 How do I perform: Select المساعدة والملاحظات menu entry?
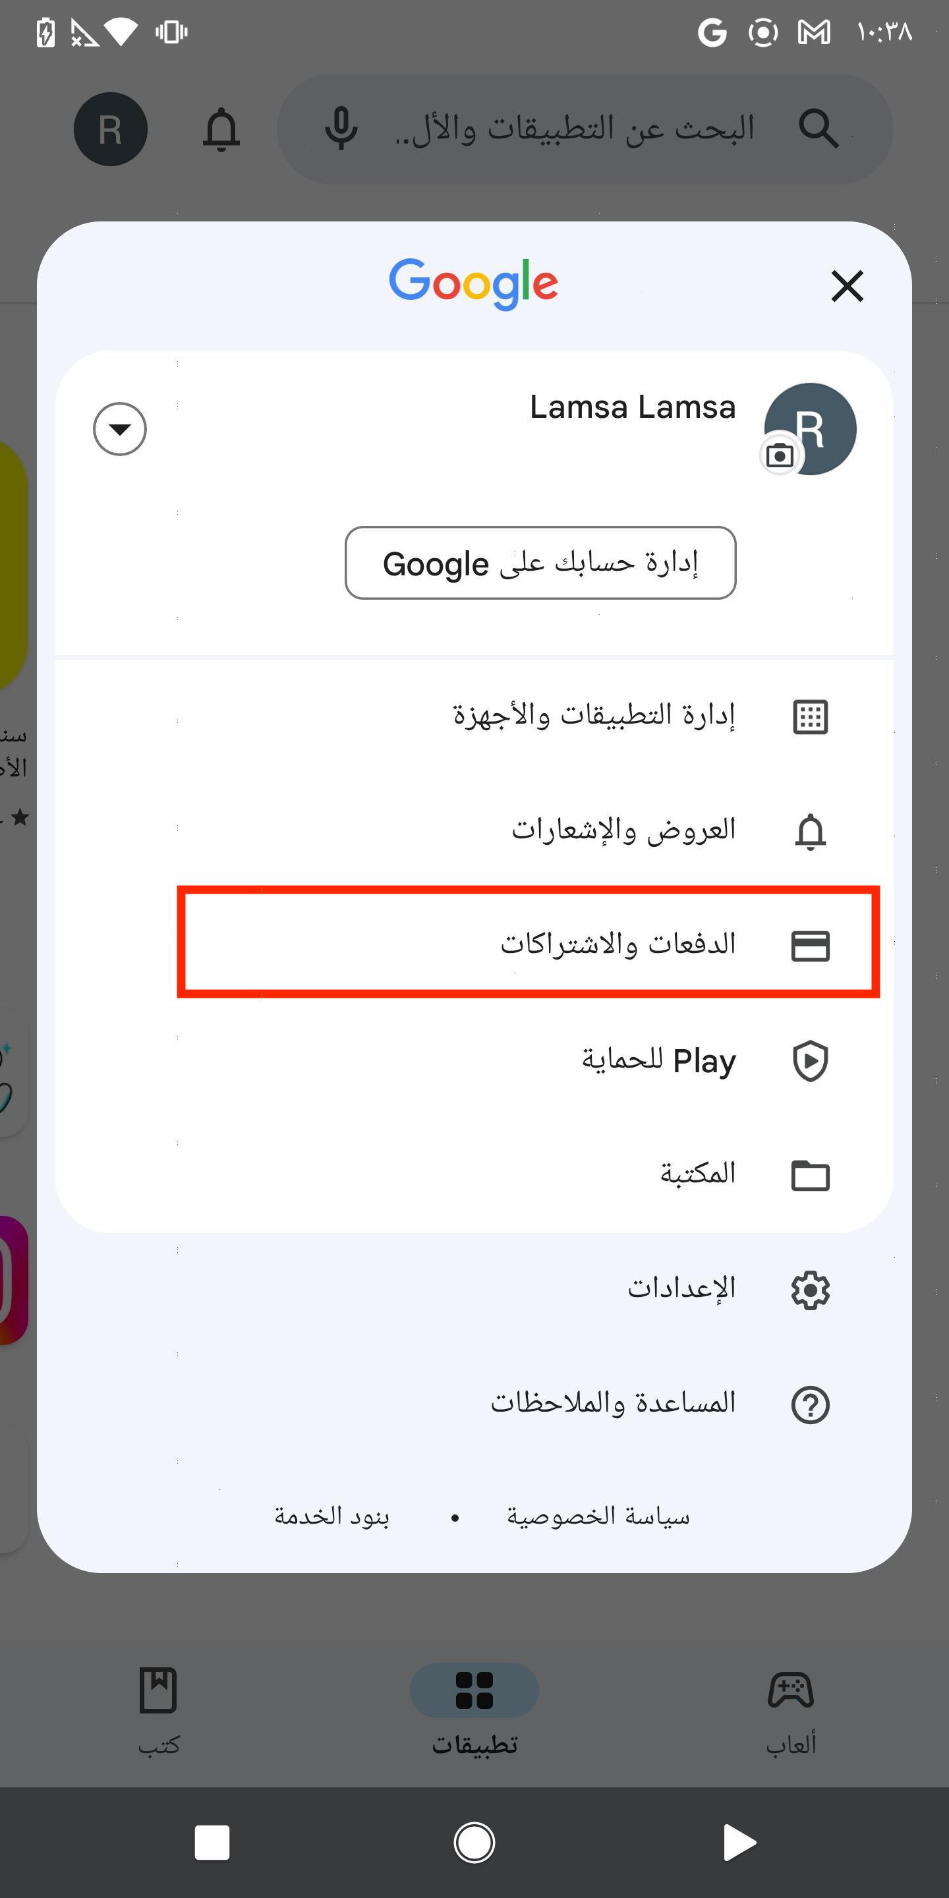click(613, 1402)
